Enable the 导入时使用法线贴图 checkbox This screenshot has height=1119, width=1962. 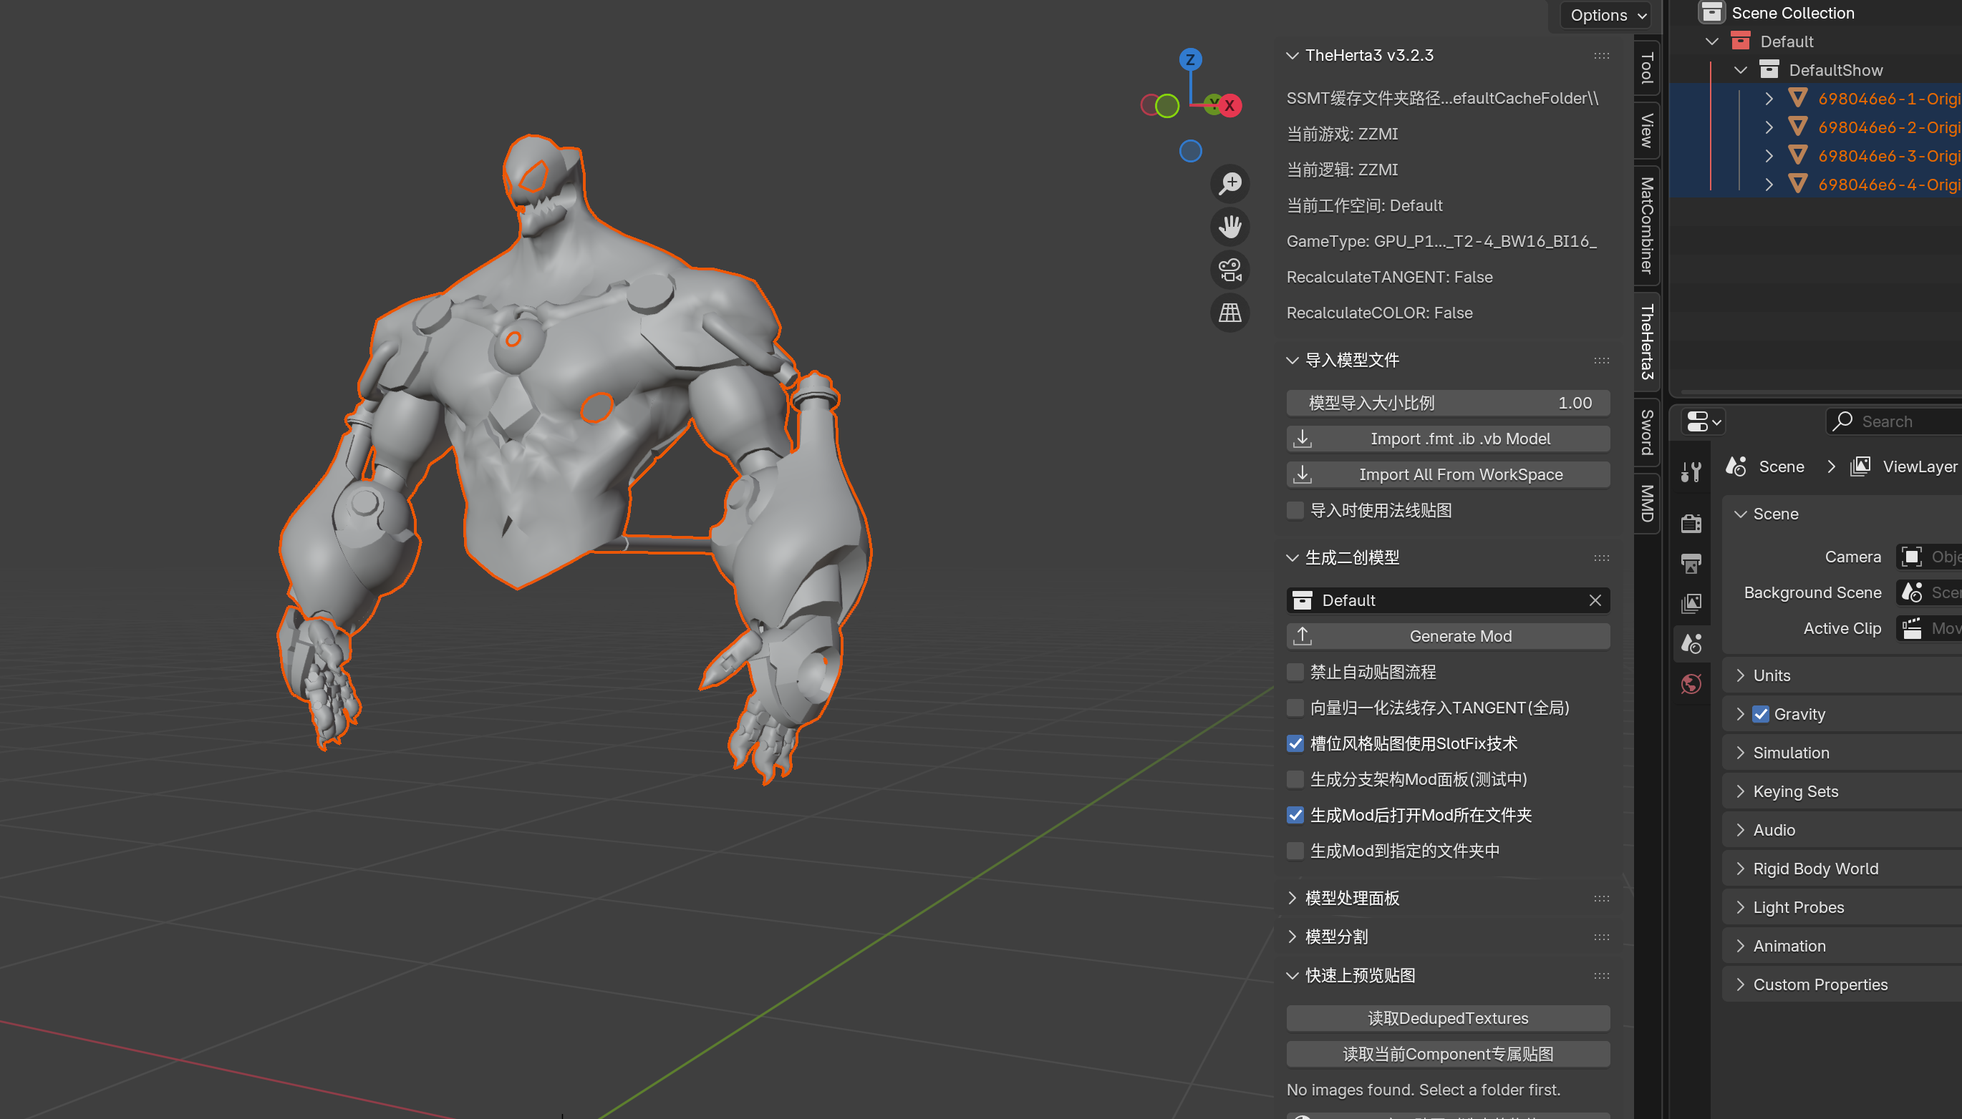pyautogui.click(x=1295, y=510)
